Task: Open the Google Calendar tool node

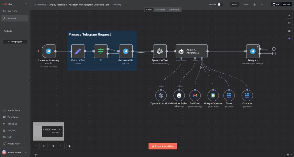Action: (213, 95)
